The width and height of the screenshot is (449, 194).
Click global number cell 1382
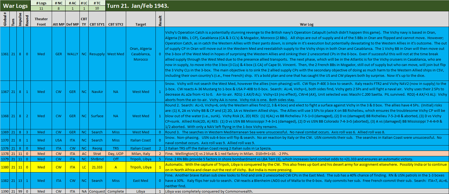coord(5,181)
